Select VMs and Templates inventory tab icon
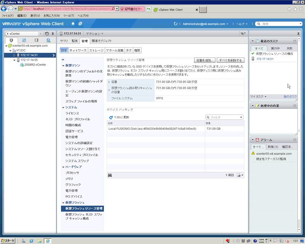This screenshot has height=244, width=305. [24, 40]
